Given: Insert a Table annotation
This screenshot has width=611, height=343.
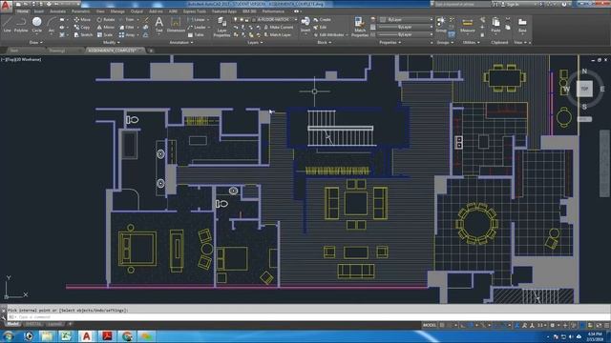Looking at the screenshot, I should point(196,34).
